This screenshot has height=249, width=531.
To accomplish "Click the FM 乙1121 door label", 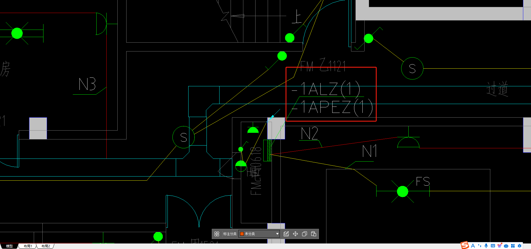I will point(323,65).
